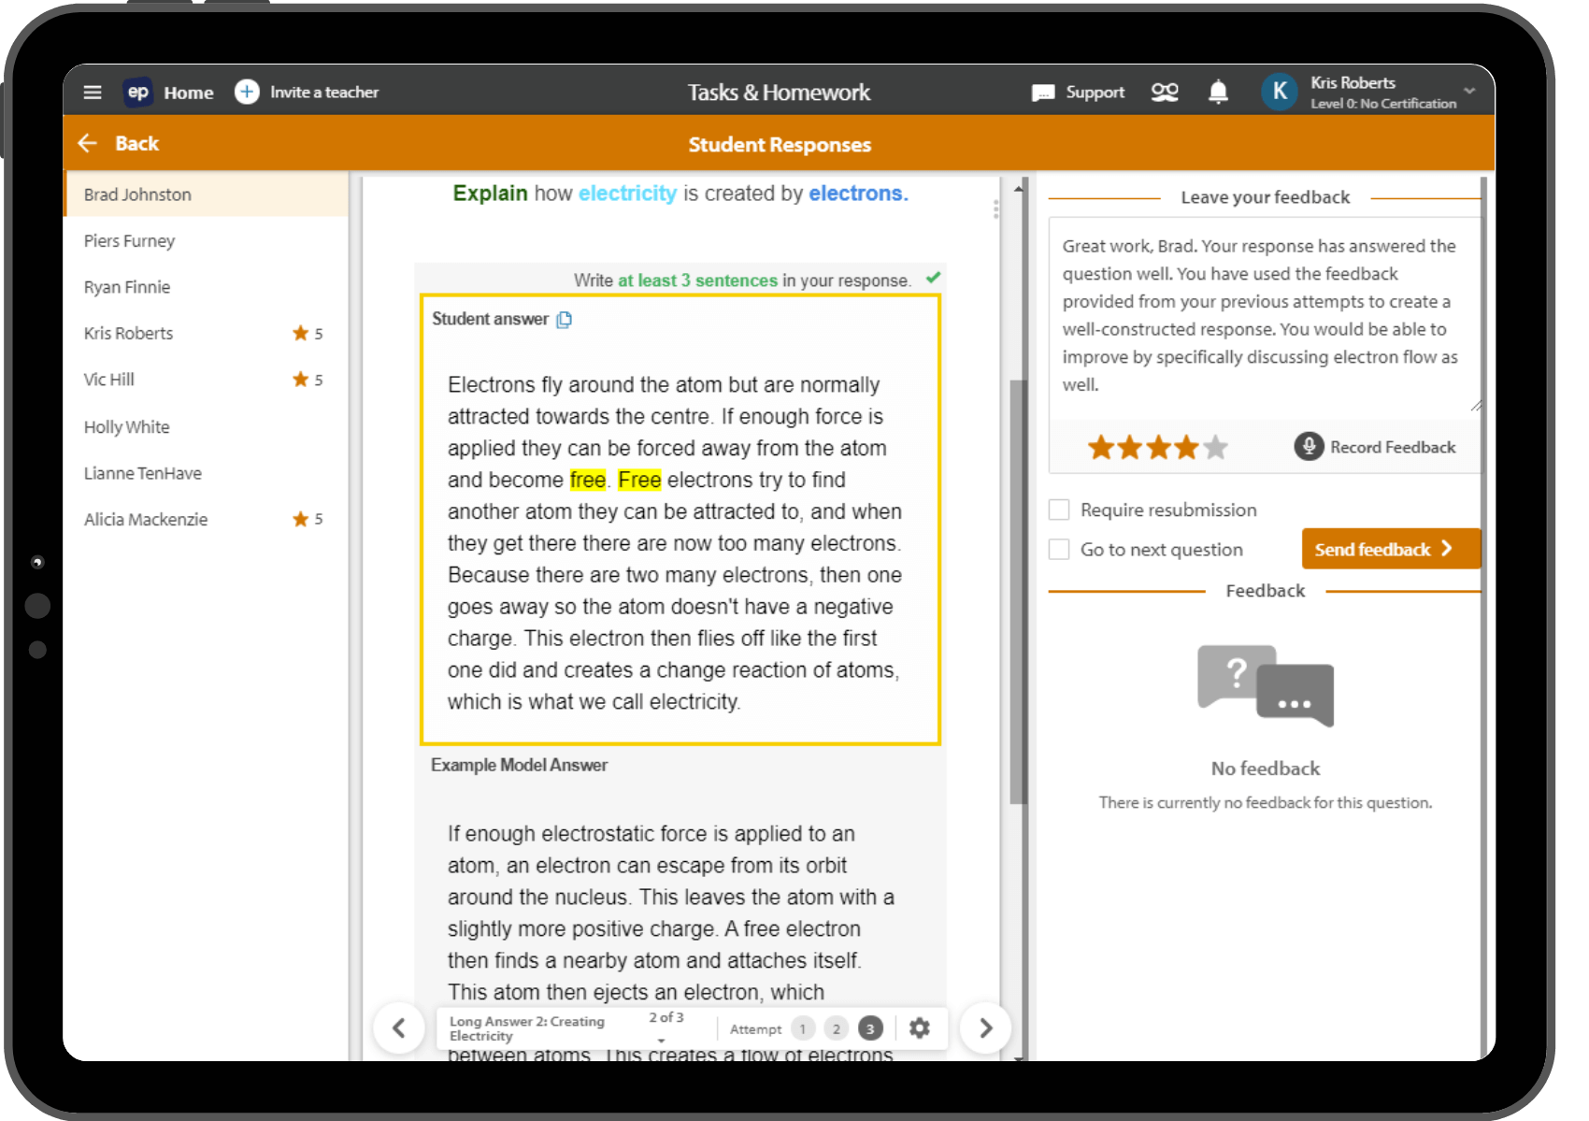Select student Kris Roberts
The width and height of the screenshot is (1589, 1121).
(x=206, y=333)
